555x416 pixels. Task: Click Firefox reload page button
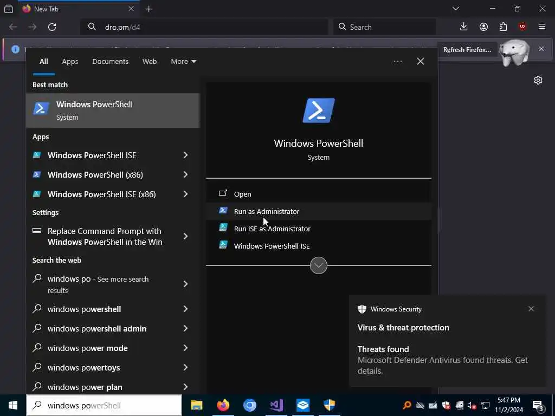52,27
